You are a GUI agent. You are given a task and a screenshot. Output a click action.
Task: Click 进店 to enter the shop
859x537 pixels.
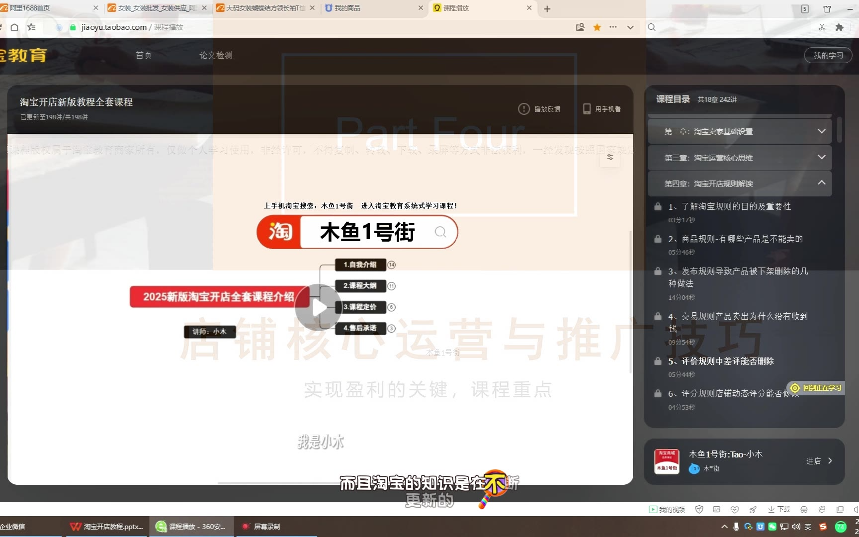coord(818,461)
